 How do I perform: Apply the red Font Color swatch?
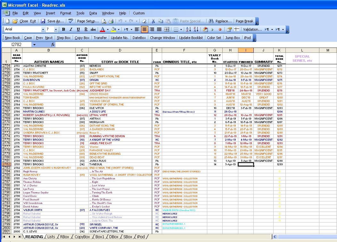pos(103,29)
